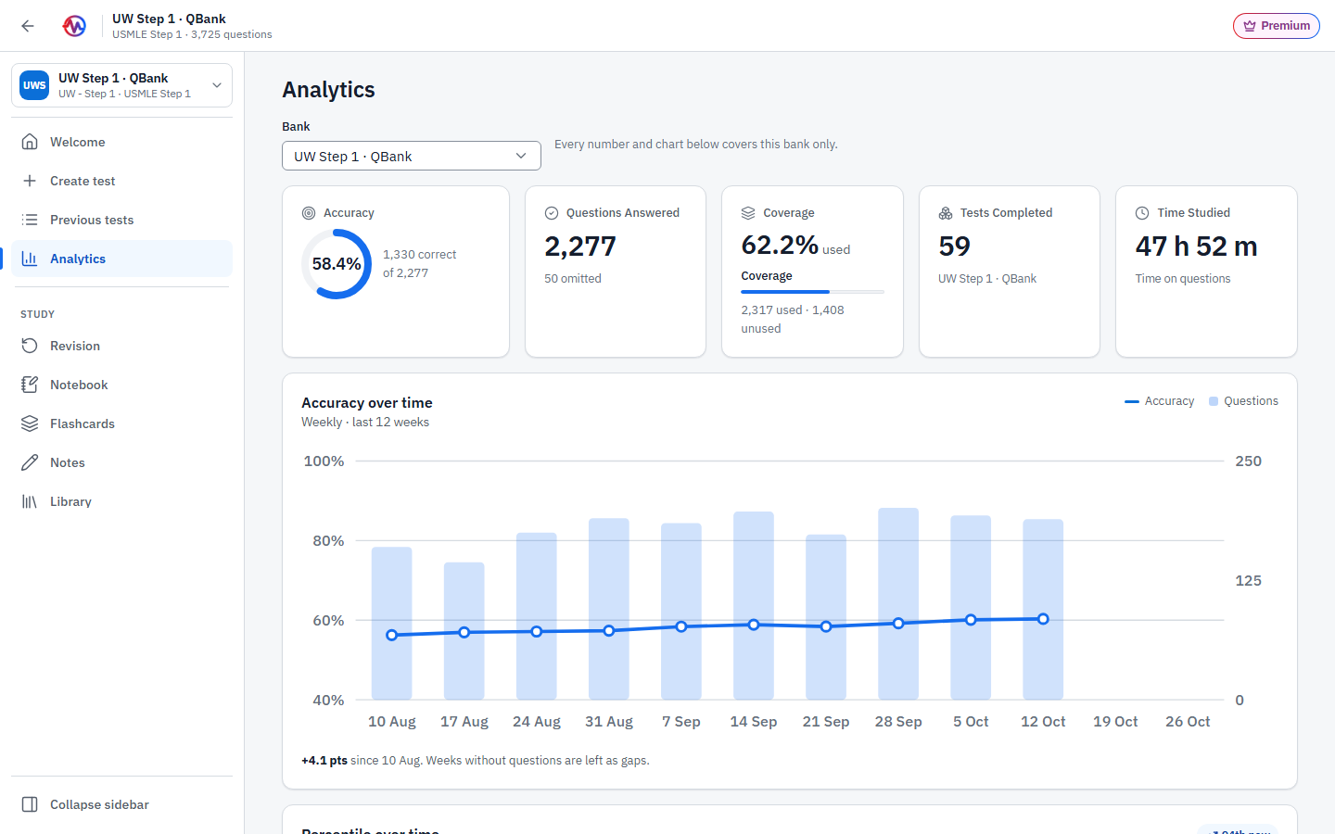Screen dimensions: 1335x834
Task: Open the Revision section
Action: (121, 346)
